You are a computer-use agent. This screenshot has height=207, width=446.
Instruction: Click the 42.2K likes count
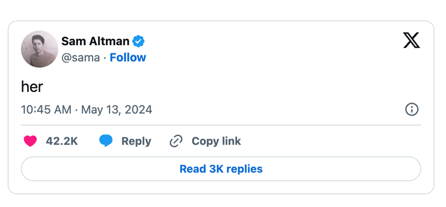(61, 141)
